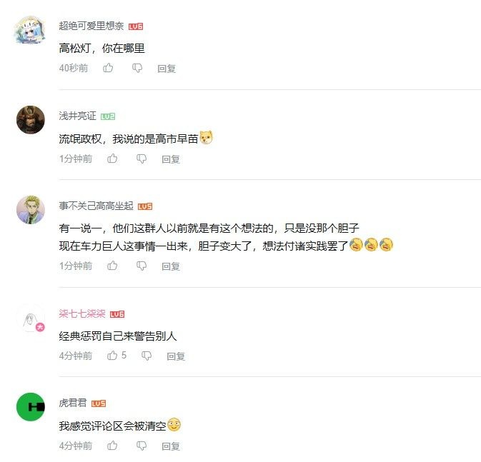Dislike the comment by 超绝可爱里想奈
This screenshot has width=481, height=462.
click(137, 68)
